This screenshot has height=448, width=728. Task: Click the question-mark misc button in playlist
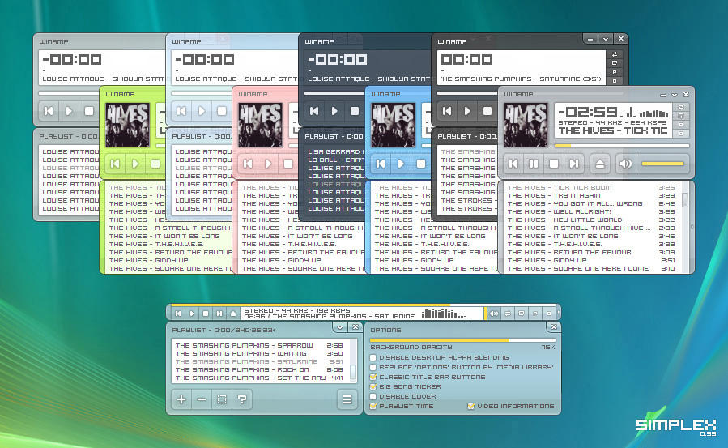tap(242, 399)
